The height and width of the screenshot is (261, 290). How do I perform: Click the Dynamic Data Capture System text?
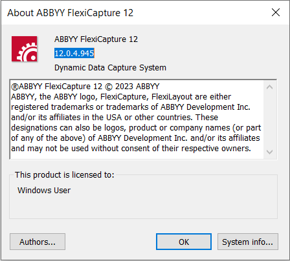tap(110, 68)
